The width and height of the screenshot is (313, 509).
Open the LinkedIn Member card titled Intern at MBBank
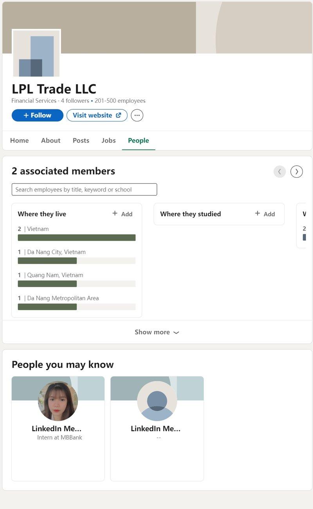click(x=58, y=429)
